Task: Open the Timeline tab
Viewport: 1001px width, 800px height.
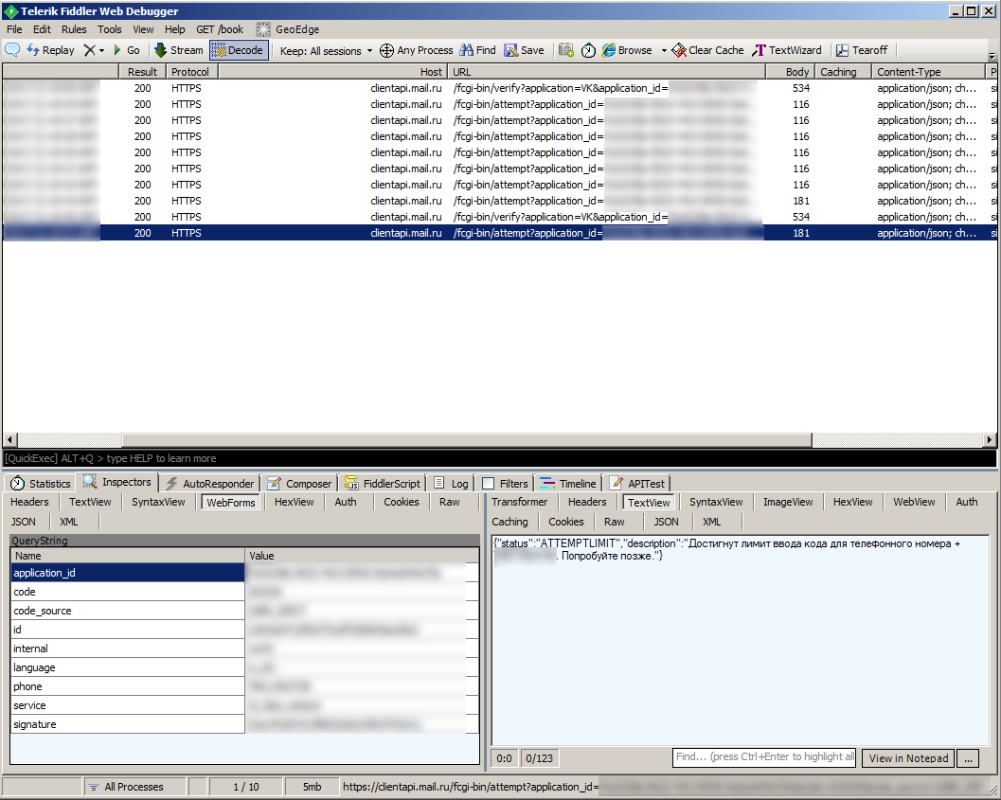Action: [568, 484]
